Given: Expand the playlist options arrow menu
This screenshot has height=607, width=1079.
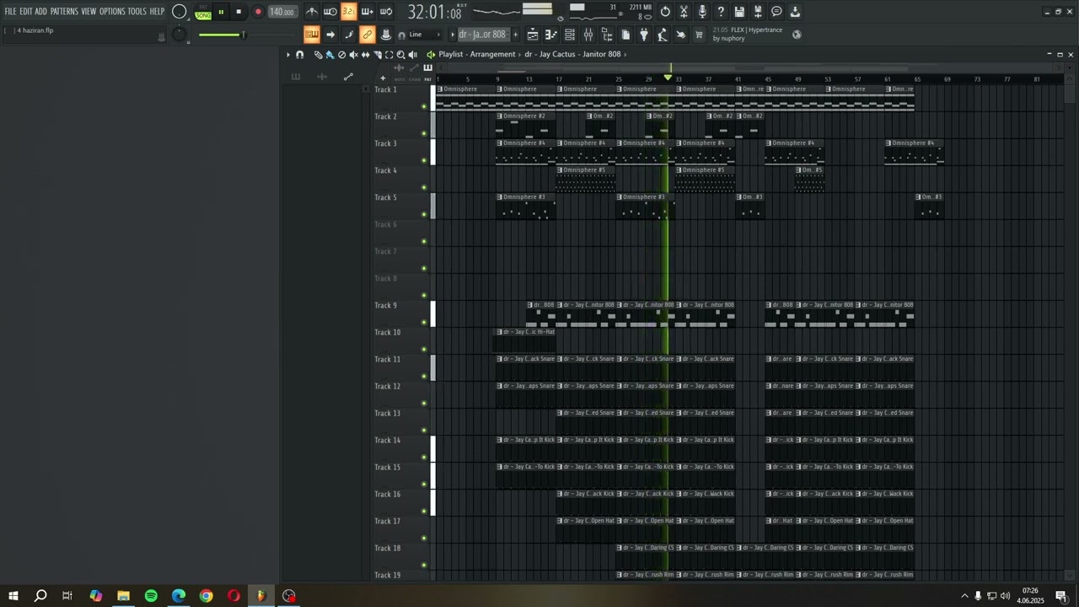Looking at the screenshot, I should 287,54.
